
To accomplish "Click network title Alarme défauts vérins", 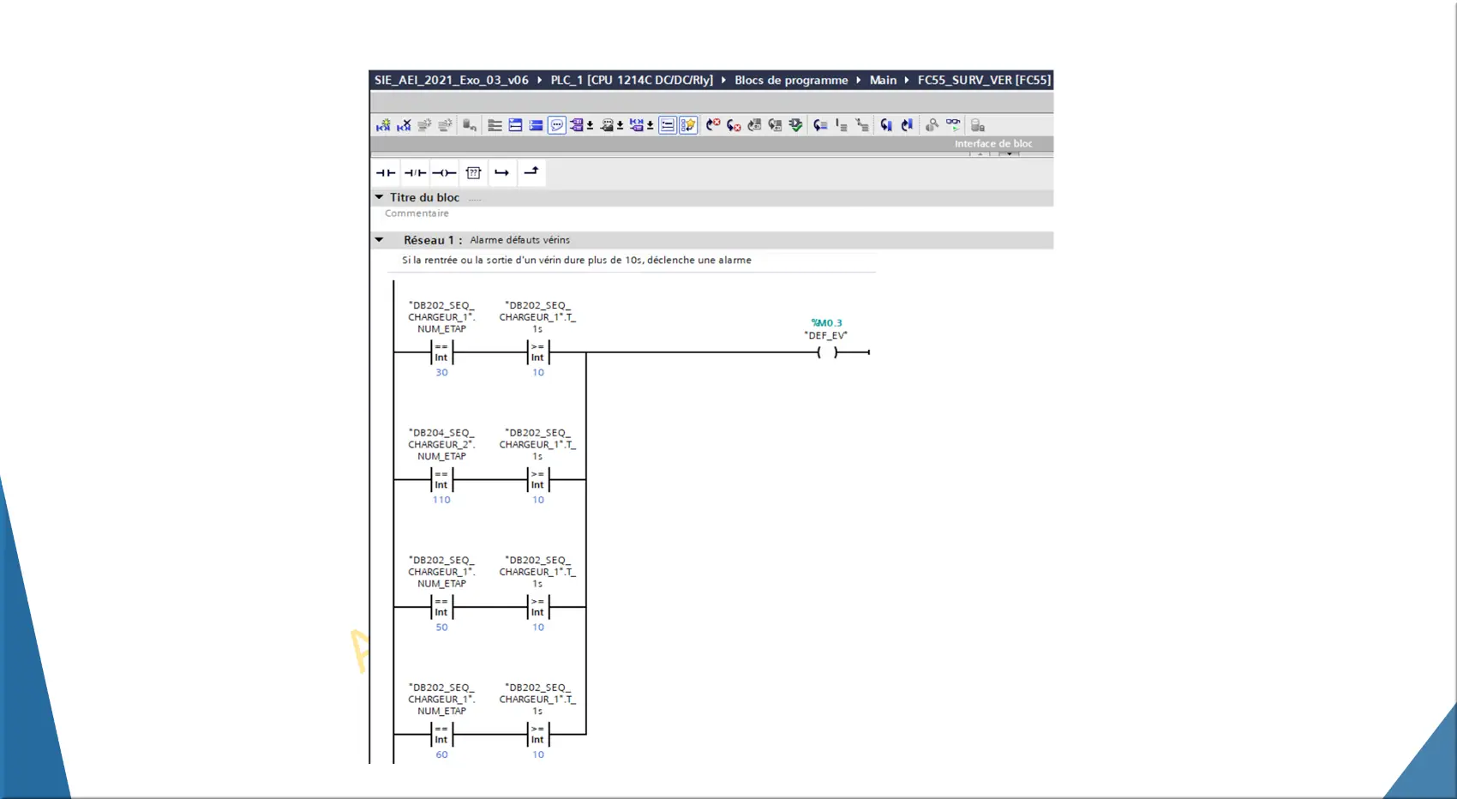I will coord(519,240).
